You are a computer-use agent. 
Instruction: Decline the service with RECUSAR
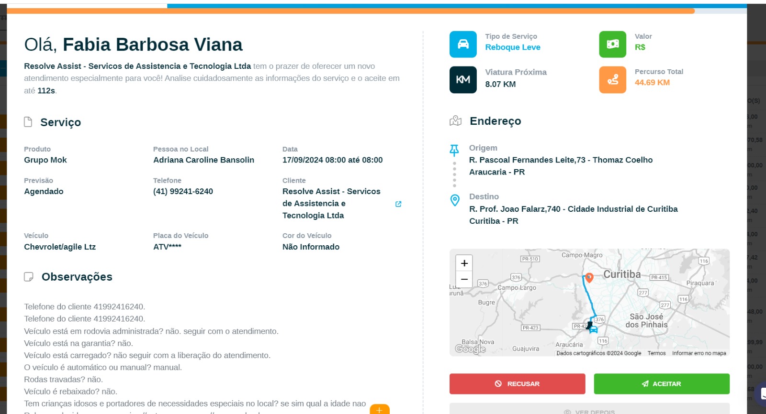[518, 384]
